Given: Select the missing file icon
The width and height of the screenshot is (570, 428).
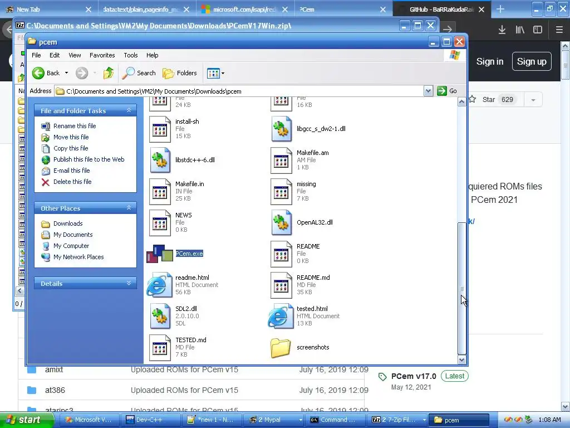Looking at the screenshot, I should (281, 192).
